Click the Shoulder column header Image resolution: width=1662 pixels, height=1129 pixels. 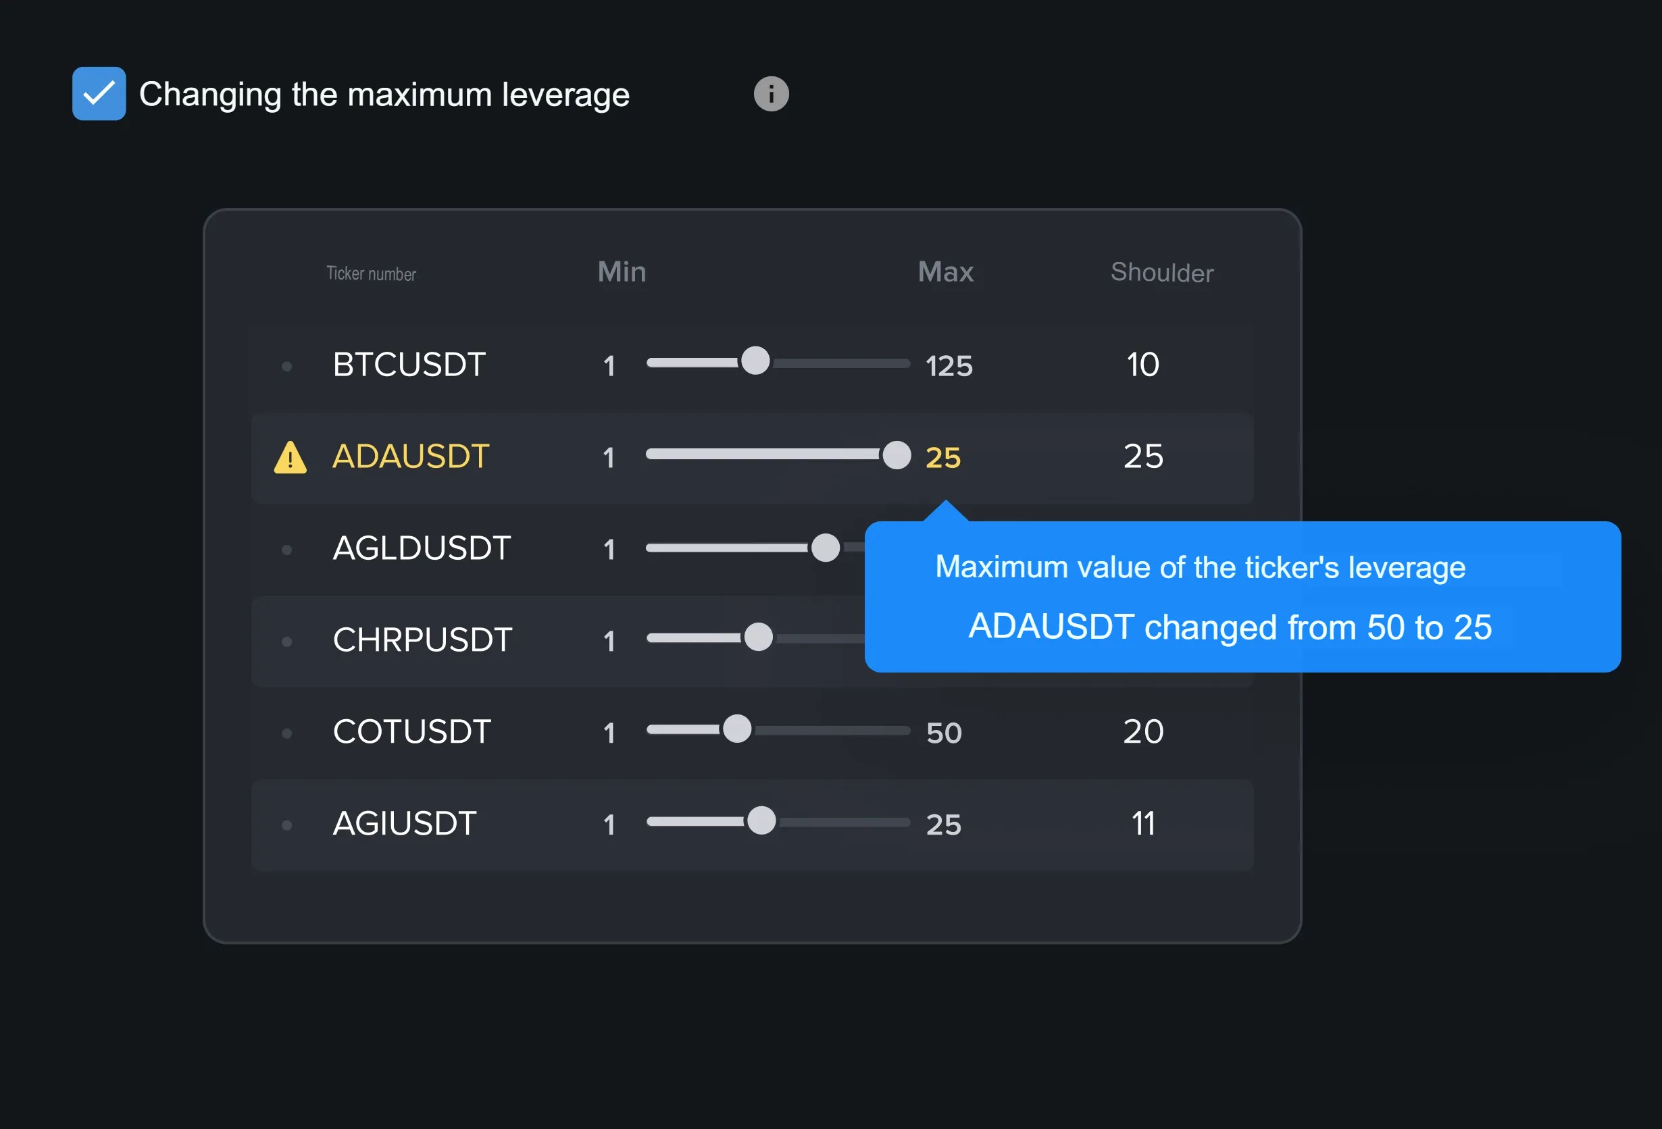(x=1161, y=272)
